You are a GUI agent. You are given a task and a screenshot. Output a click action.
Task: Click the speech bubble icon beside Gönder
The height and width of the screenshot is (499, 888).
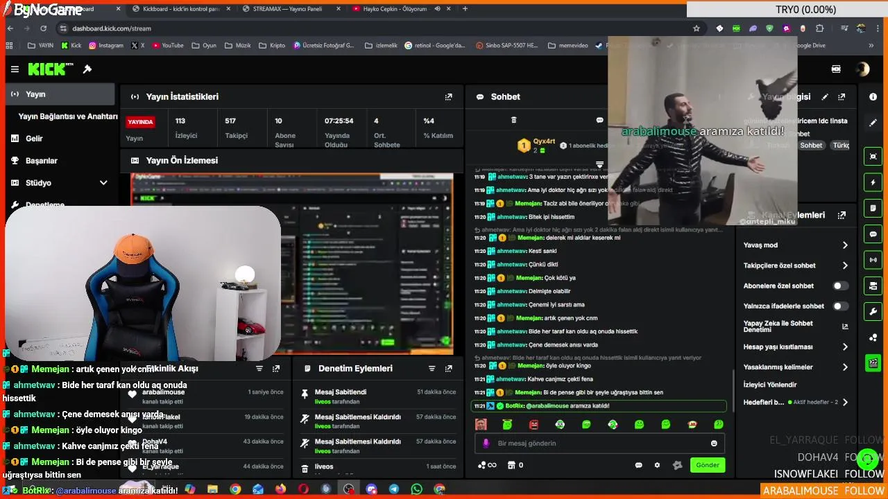pyautogui.click(x=638, y=465)
